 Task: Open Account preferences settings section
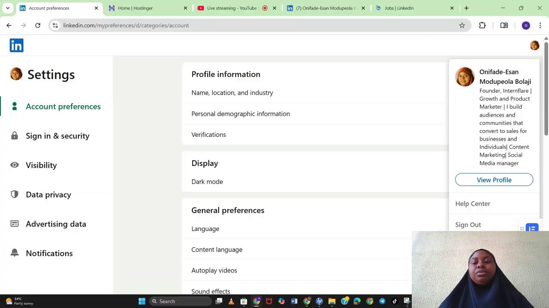click(x=63, y=106)
